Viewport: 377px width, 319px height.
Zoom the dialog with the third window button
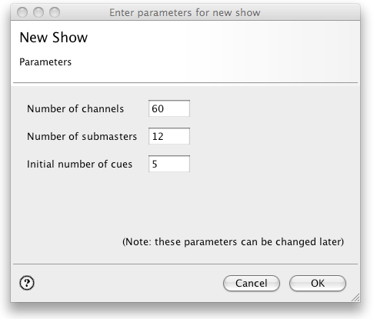[55, 12]
